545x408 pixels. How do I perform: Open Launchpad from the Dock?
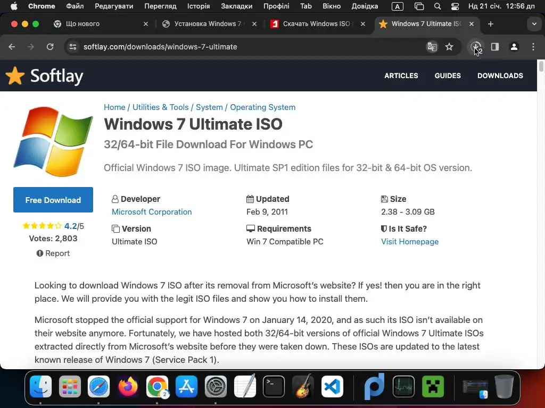[70, 386]
